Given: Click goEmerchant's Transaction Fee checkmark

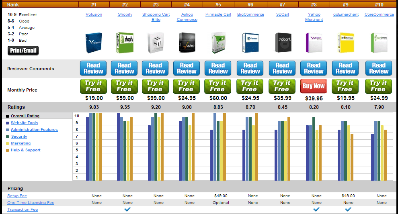Looking at the screenshot, I should [x=348, y=209].
